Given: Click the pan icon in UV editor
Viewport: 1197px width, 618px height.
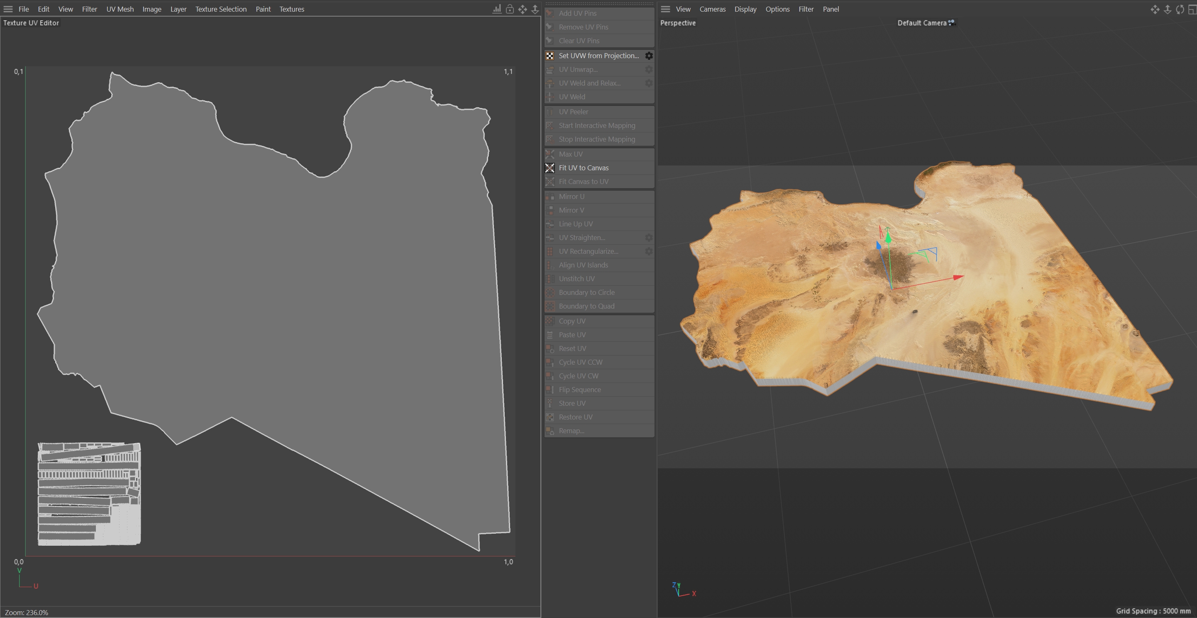Looking at the screenshot, I should coord(523,9).
